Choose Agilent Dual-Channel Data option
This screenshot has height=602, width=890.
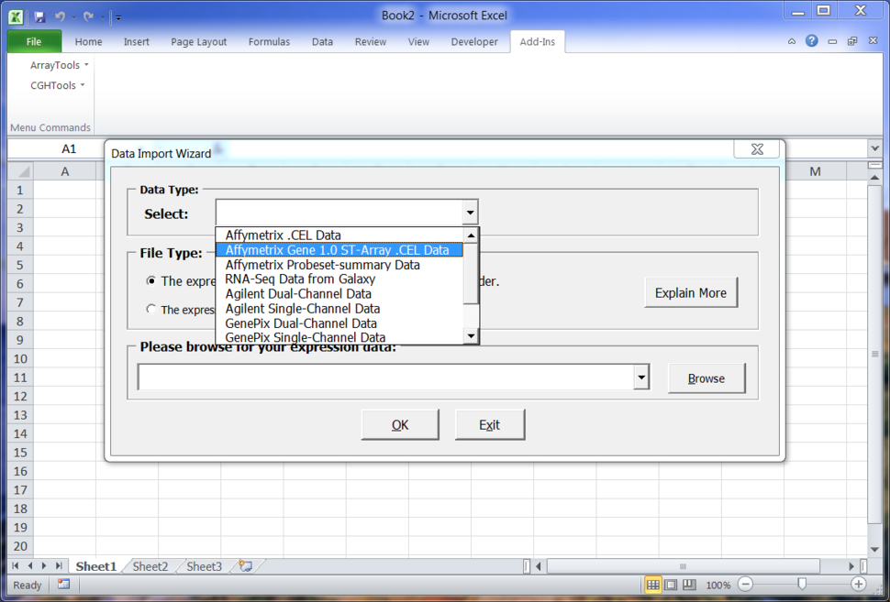click(x=339, y=293)
